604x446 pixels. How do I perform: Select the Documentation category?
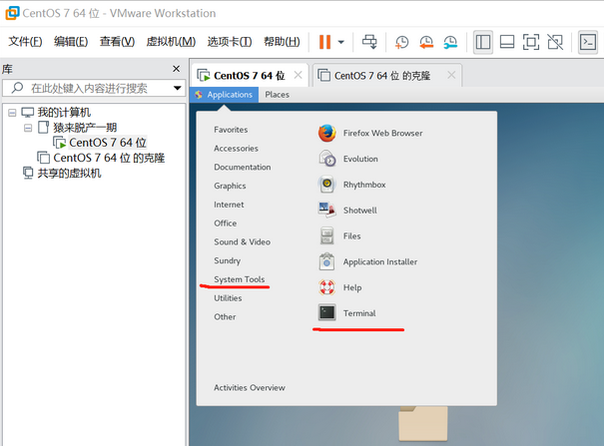point(243,167)
